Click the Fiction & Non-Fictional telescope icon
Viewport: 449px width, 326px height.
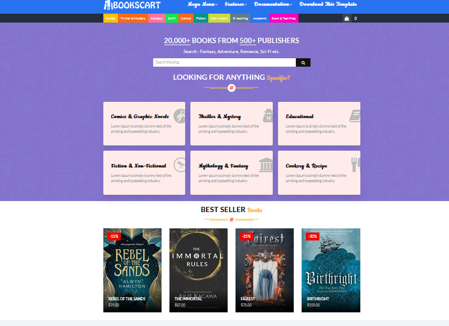pyautogui.click(x=179, y=165)
